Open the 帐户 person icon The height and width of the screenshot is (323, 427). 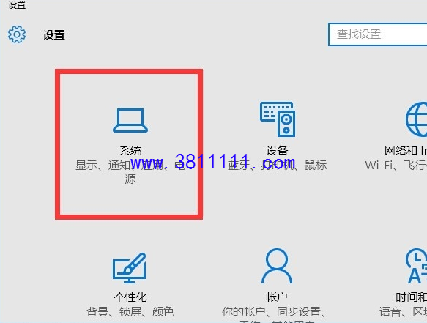coord(277,266)
